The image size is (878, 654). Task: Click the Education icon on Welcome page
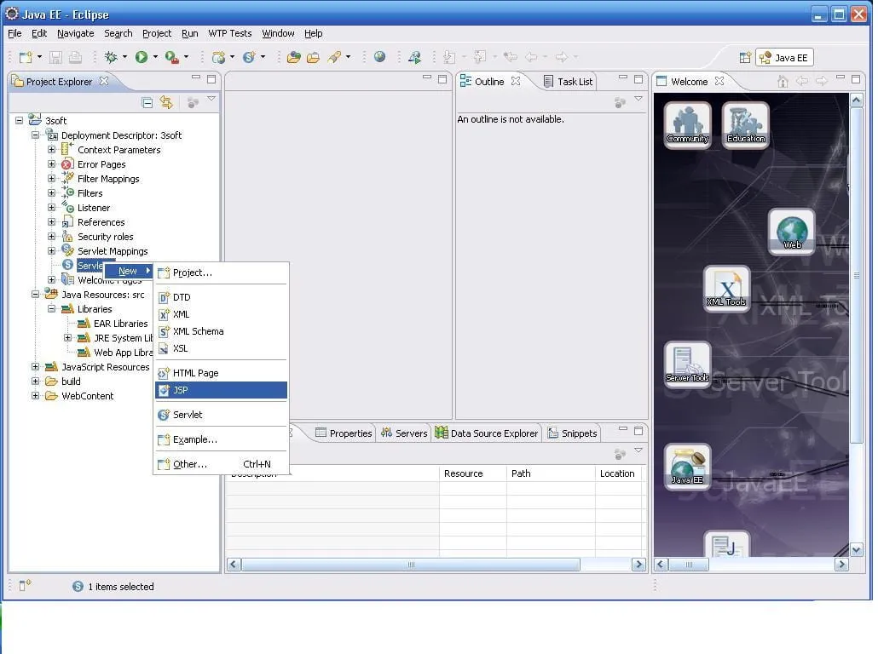pyautogui.click(x=746, y=124)
